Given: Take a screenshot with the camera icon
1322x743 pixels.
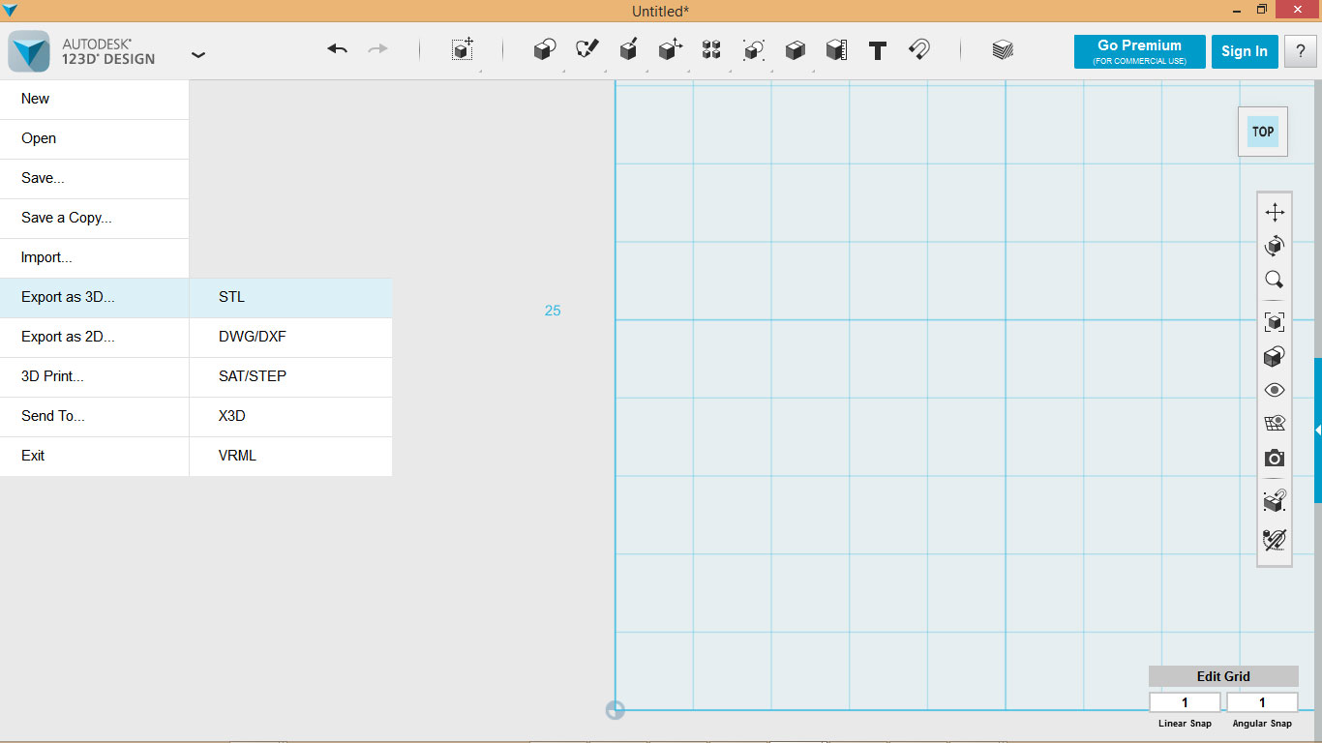Looking at the screenshot, I should point(1275,458).
